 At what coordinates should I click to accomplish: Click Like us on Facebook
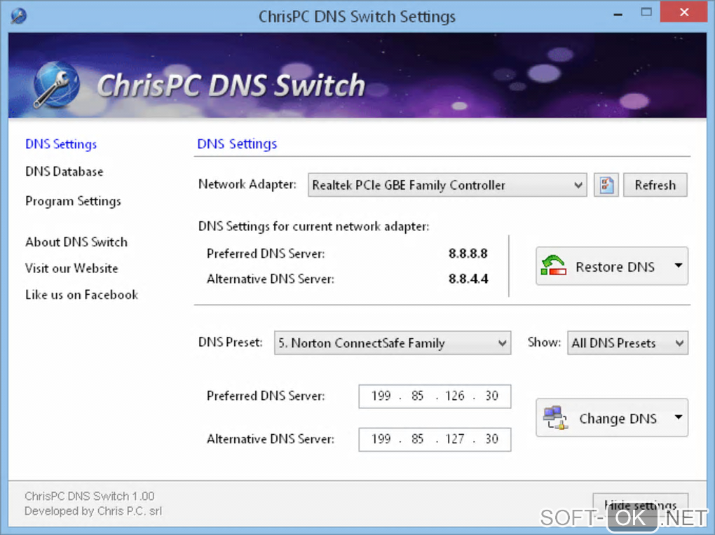coord(81,295)
